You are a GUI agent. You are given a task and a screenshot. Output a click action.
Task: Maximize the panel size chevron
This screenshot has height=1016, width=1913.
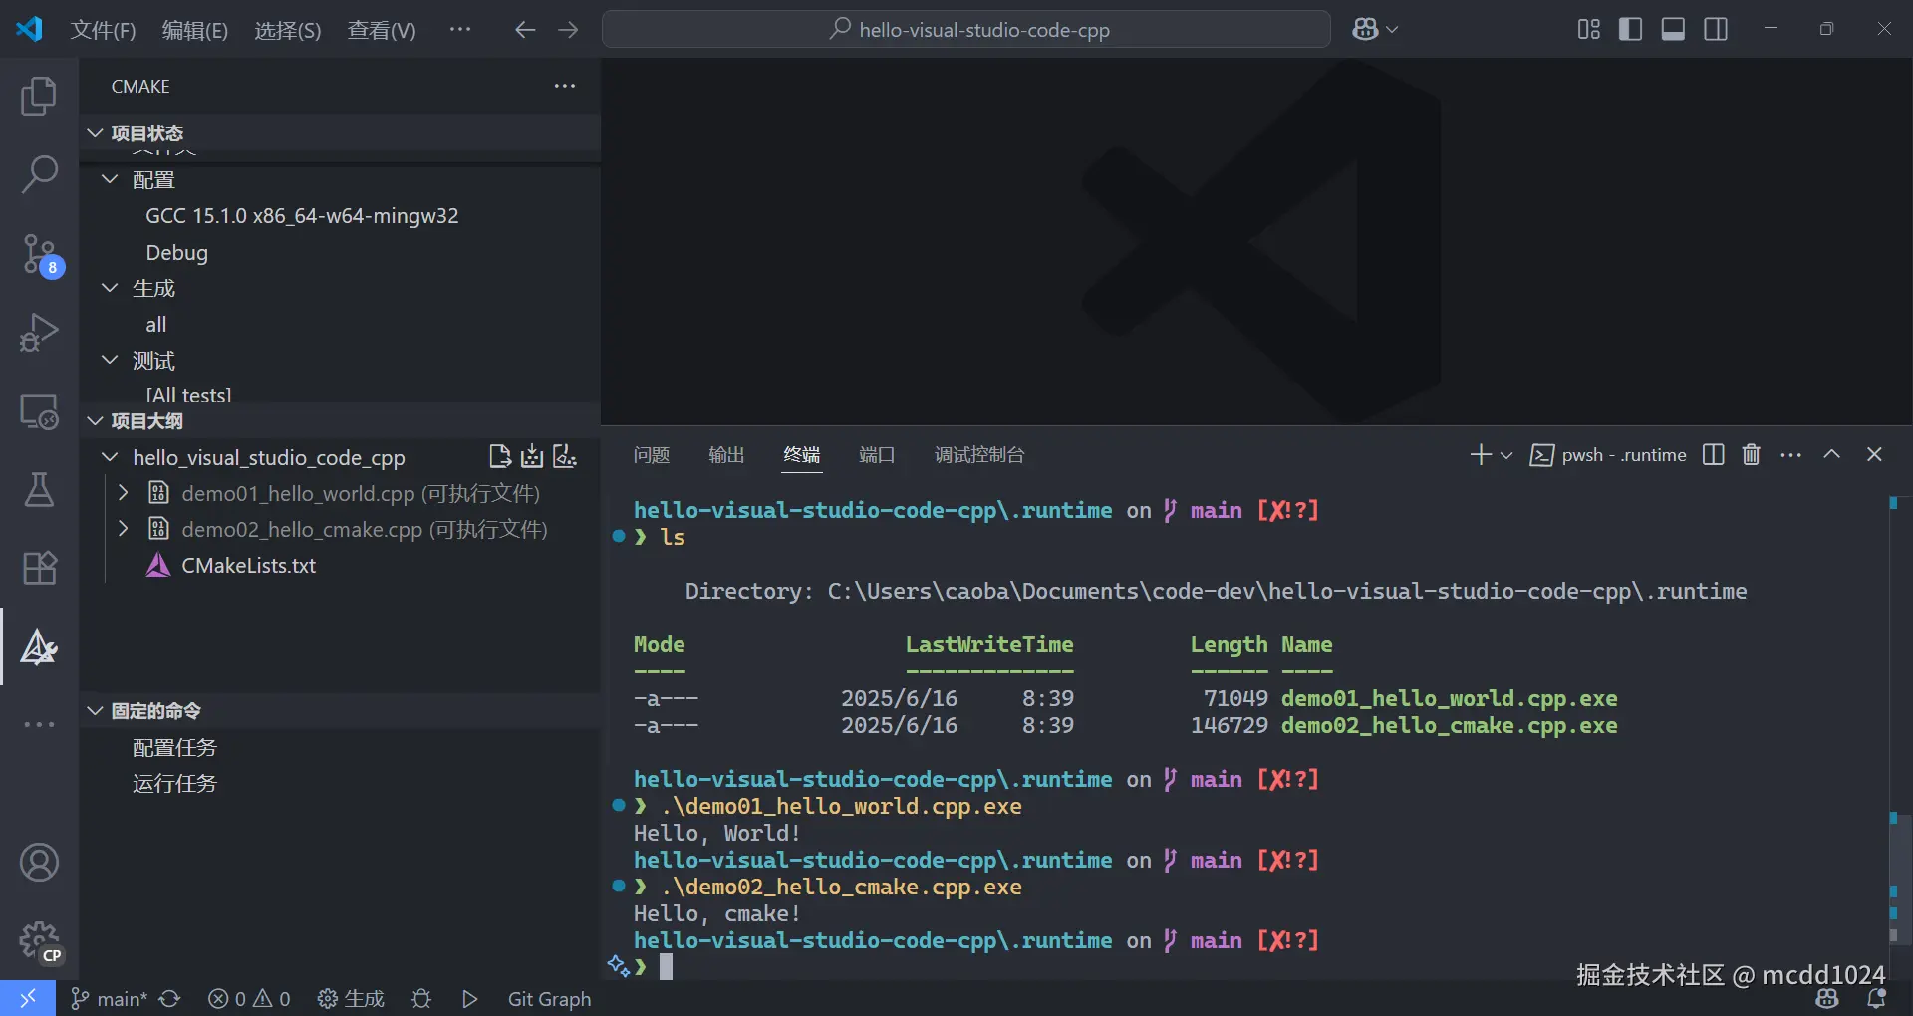tap(1831, 454)
